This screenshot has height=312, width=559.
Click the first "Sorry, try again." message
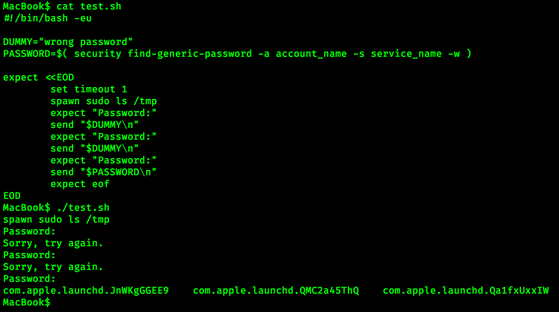[x=53, y=243]
